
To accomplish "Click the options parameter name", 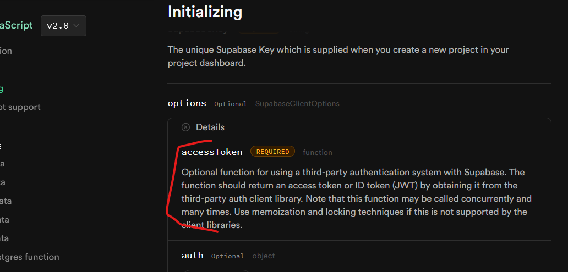I will pyautogui.click(x=187, y=103).
